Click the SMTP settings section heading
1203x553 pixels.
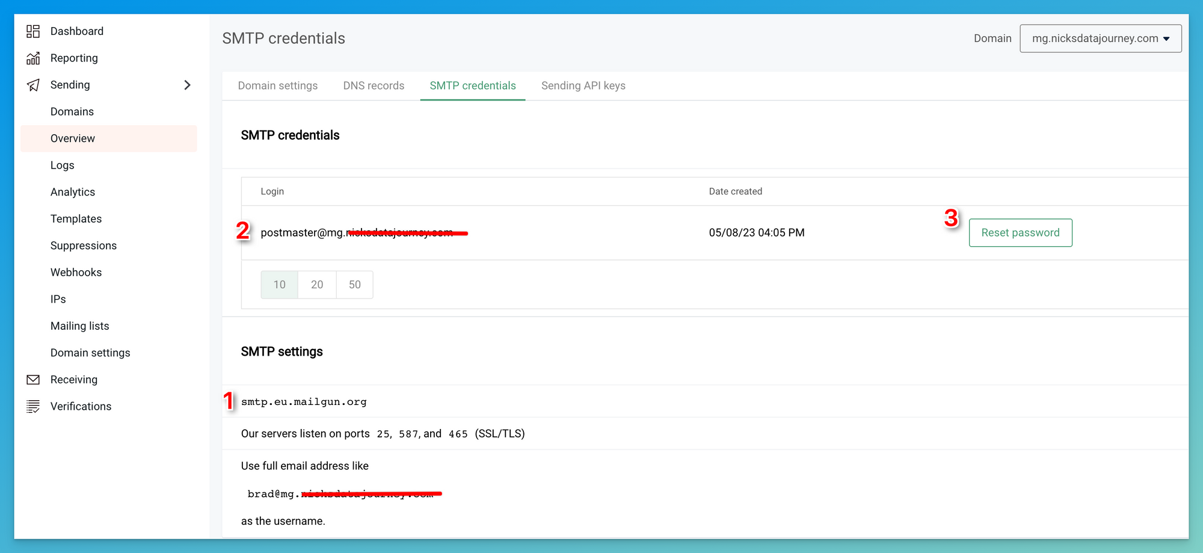[x=282, y=351]
